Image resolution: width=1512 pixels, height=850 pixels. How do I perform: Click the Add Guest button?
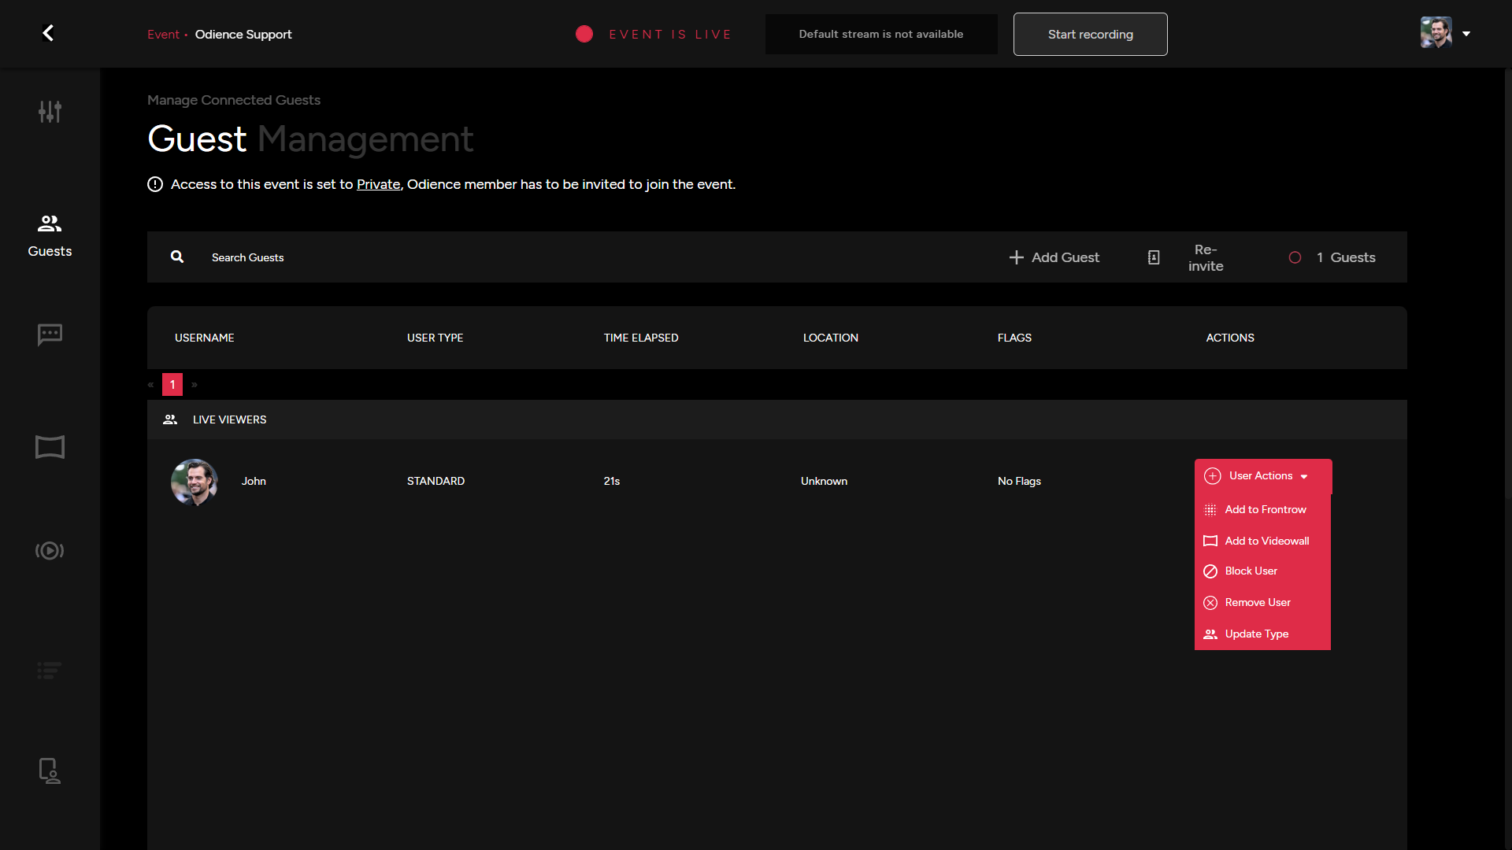1054,257
